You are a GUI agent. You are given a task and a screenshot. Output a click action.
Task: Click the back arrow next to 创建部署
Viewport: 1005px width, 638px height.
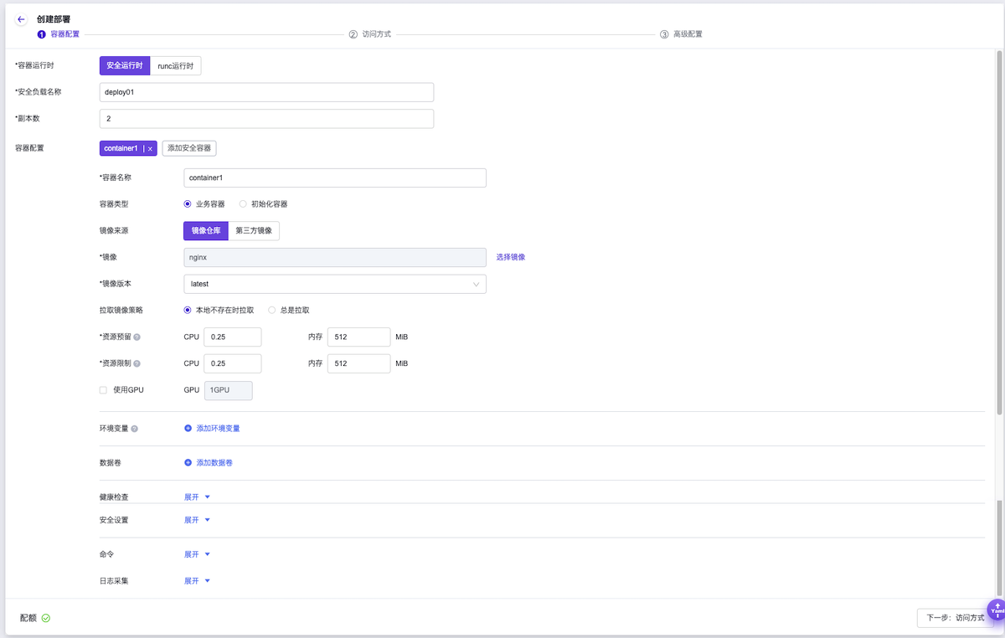[x=21, y=19]
